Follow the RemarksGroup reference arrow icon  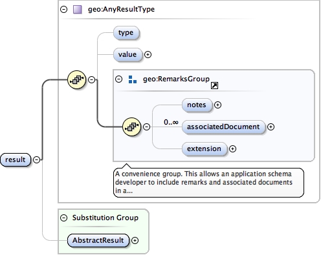214,86
